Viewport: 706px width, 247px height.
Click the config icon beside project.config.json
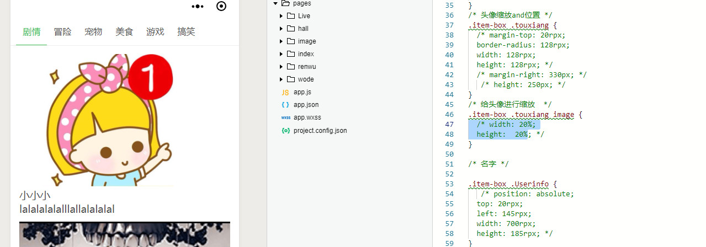(x=285, y=131)
